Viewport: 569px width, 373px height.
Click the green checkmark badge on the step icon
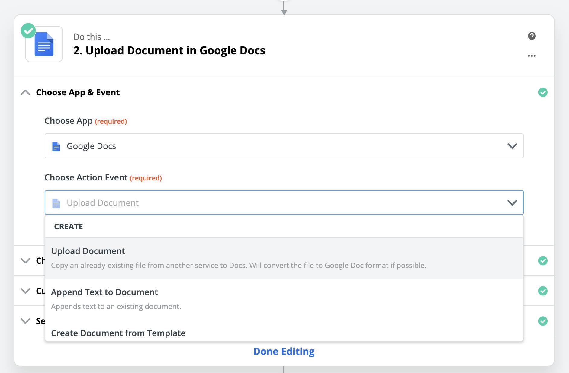(x=28, y=31)
